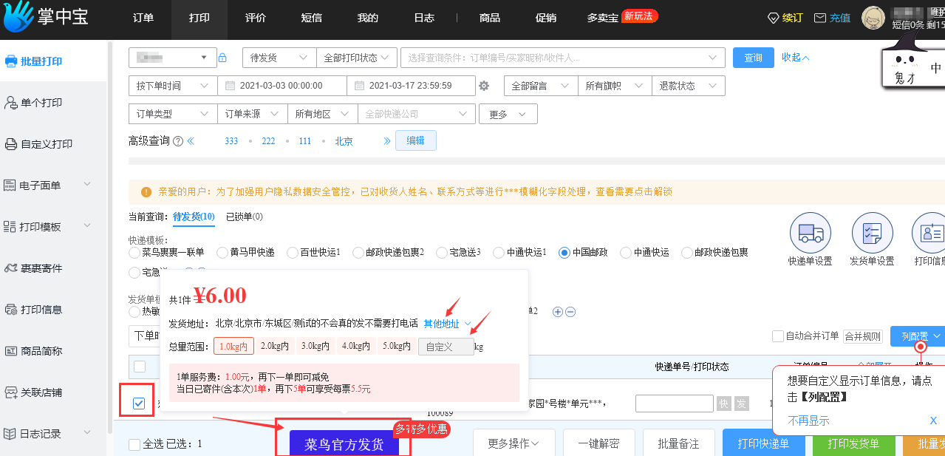
Task: Open 快递单设置 truck icon
Action: (811, 233)
